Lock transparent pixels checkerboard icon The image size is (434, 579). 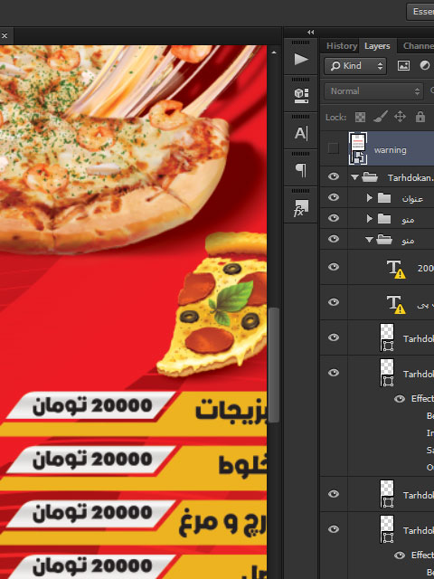(x=360, y=117)
